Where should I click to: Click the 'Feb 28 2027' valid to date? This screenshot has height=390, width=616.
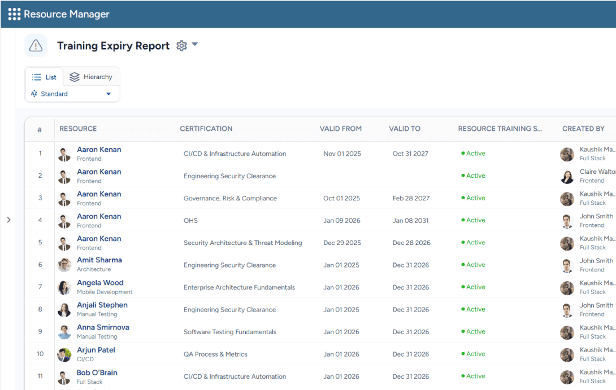pos(411,198)
